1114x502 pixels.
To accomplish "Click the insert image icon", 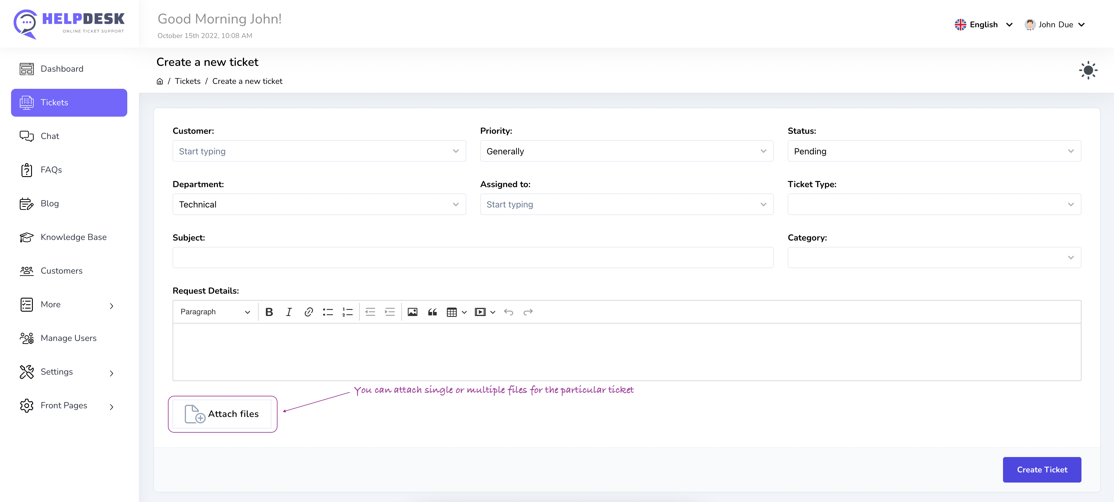I will tap(412, 312).
